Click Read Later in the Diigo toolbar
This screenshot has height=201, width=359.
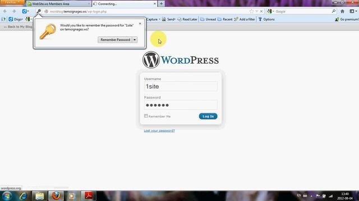pos(187,20)
